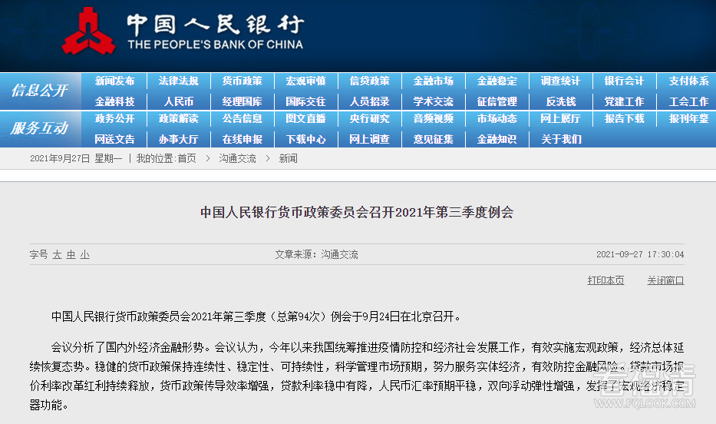Select 央行研究 link
Screen dimensions: 716x424
[369, 119]
